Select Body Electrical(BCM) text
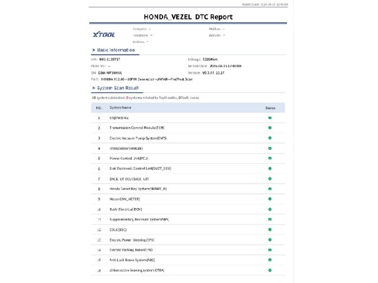Screen dimensions: 378x283 (126, 209)
